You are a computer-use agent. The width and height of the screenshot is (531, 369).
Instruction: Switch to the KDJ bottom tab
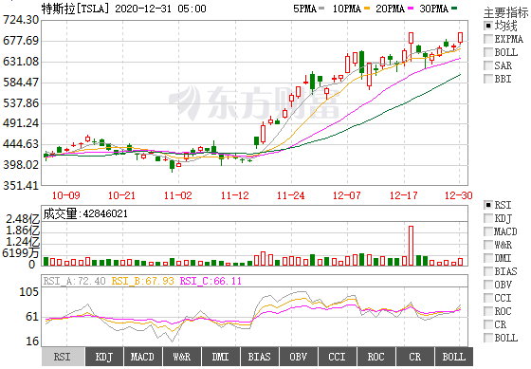[104, 357]
